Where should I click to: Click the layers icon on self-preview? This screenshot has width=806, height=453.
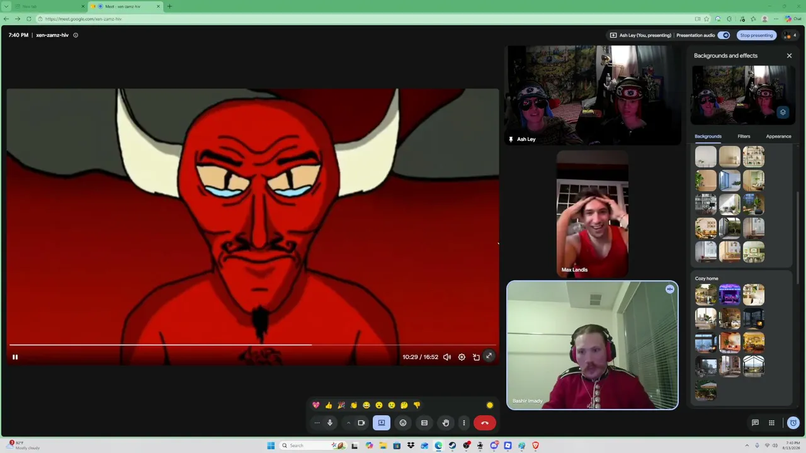tap(783, 113)
